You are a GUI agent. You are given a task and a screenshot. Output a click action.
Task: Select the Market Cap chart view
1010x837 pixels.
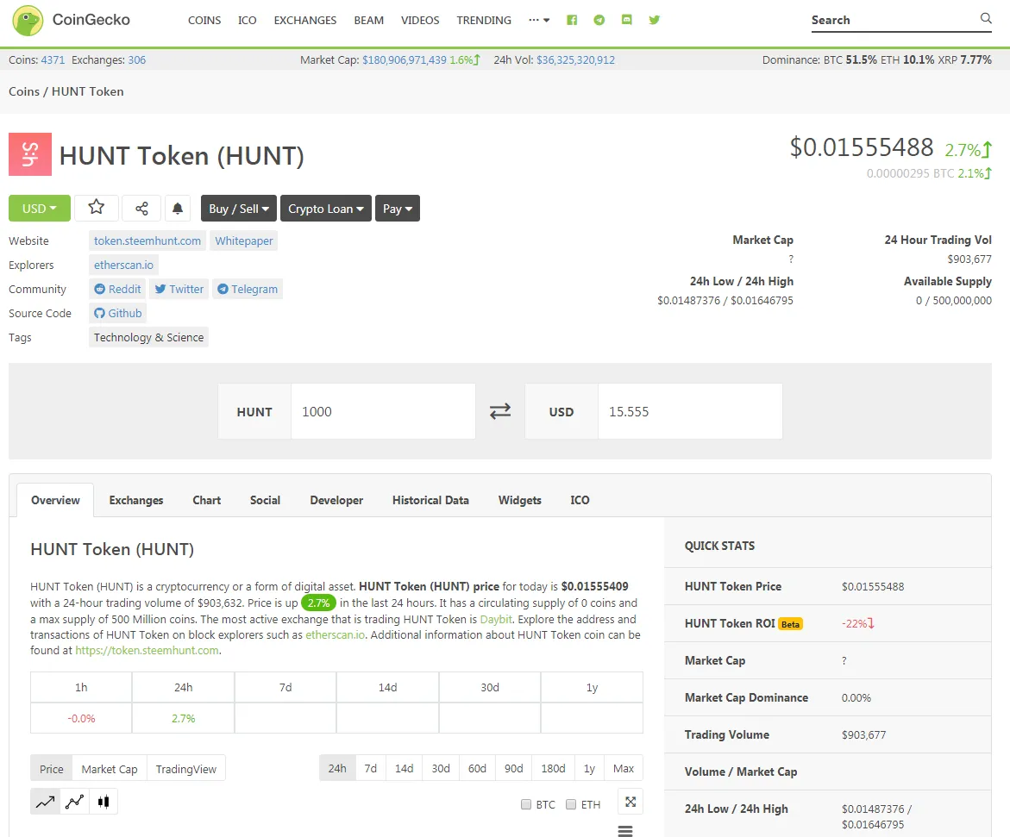[x=110, y=769]
